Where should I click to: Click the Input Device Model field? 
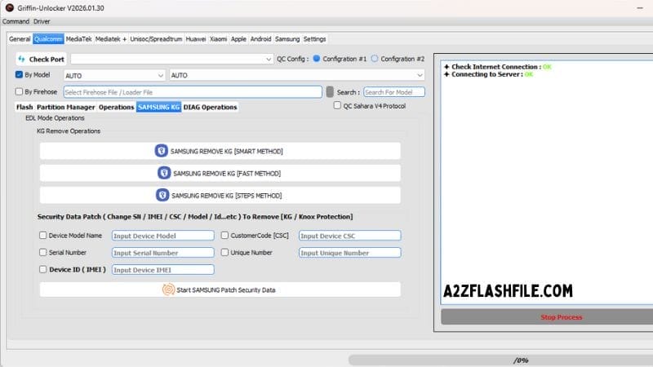click(162, 236)
